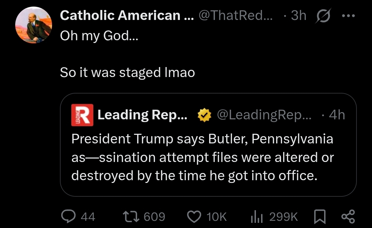
Task: Open the @ThatRed... handle link
Action: [x=236, y=15]
